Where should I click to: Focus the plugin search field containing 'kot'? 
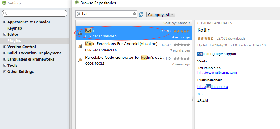(x=106, y=14)
